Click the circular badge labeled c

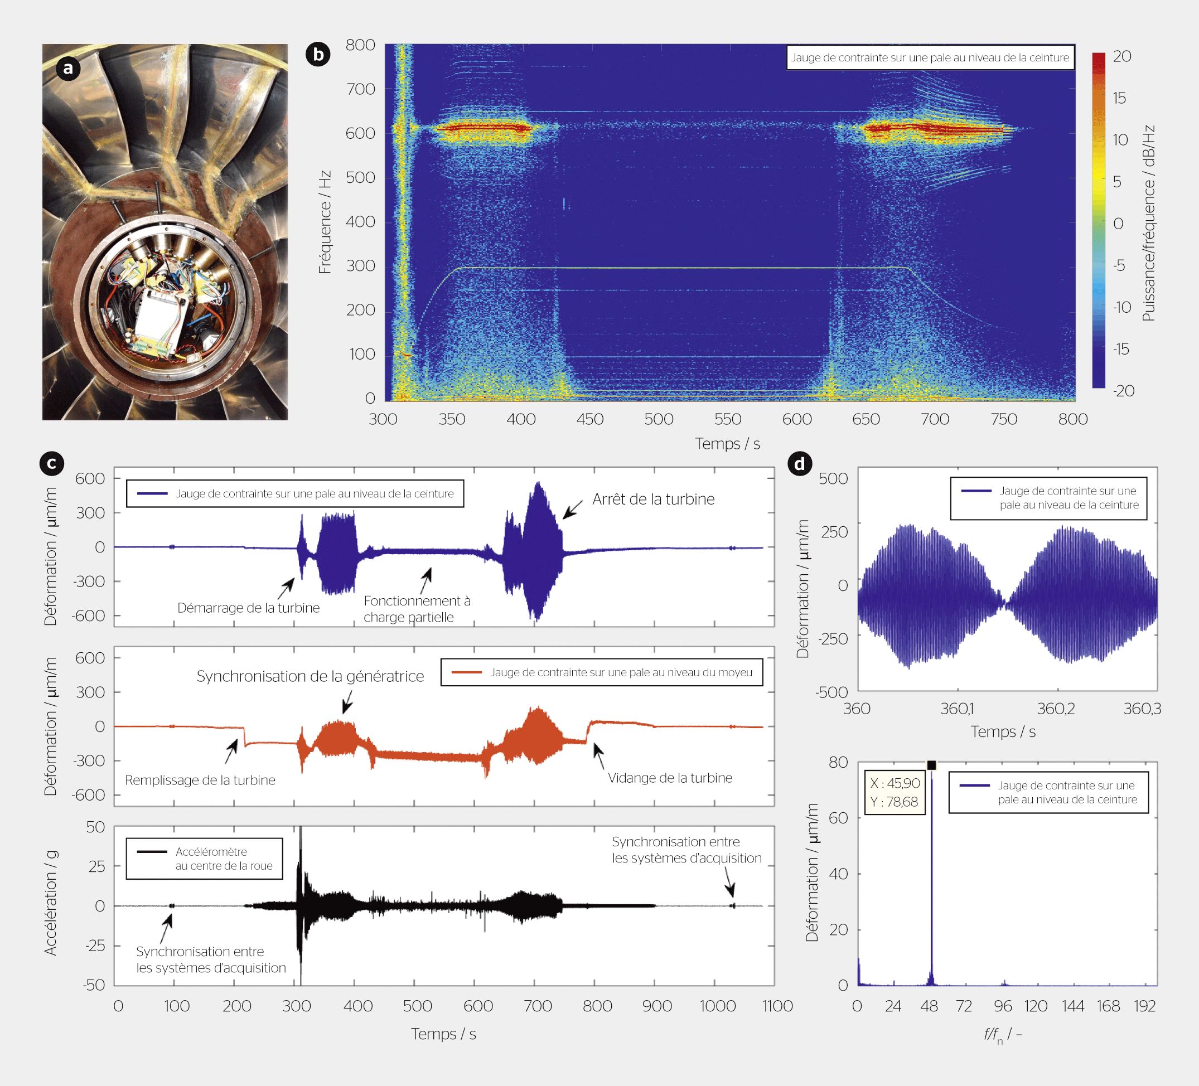pos(51,463)
